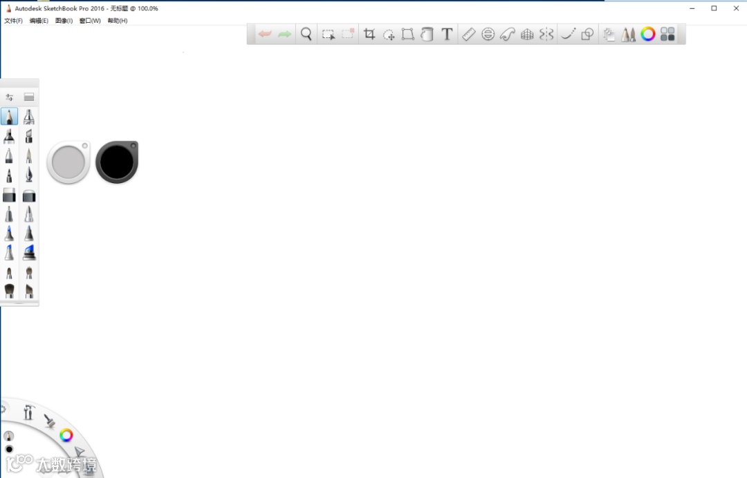Open the 窗口(W) menu
Viewport: 747px width, 478px height.
click(90, 21)
